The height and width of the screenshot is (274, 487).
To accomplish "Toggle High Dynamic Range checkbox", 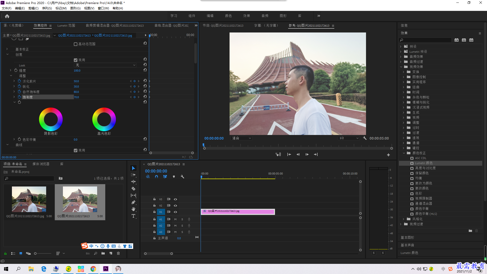I will 76,44.
